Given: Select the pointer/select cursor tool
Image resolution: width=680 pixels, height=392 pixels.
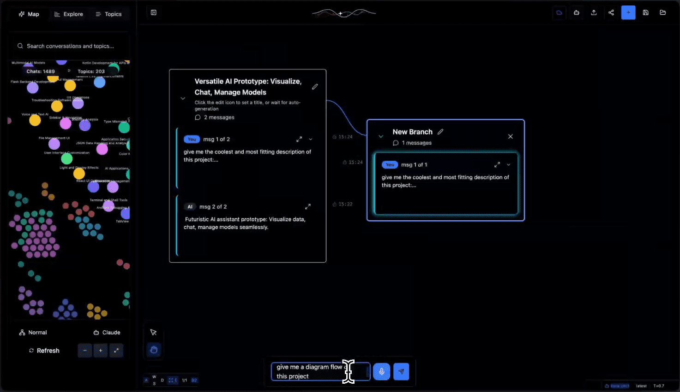Looking at the screenshot, I should tap(154, 333).
